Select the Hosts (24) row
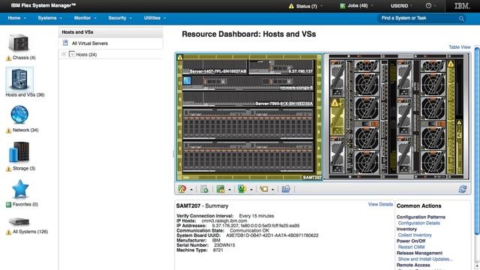The image size is (480, 270). pyautogui.click(x=111, y=55)
